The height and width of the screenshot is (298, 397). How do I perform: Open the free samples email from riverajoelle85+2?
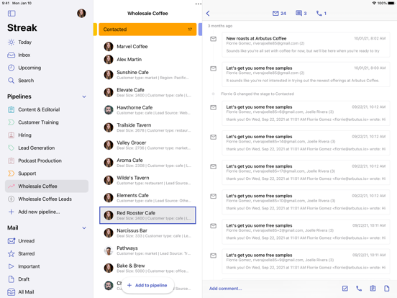306,232
